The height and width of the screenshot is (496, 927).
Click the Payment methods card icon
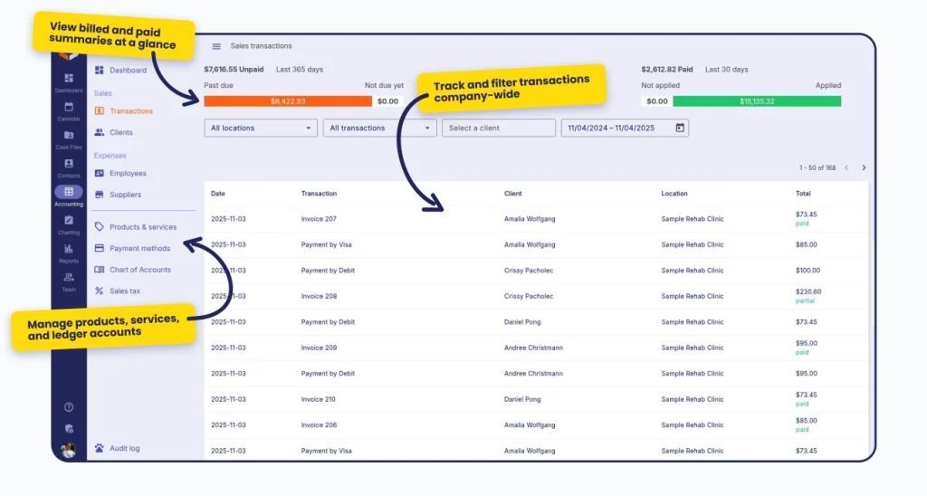click(100, 248)
